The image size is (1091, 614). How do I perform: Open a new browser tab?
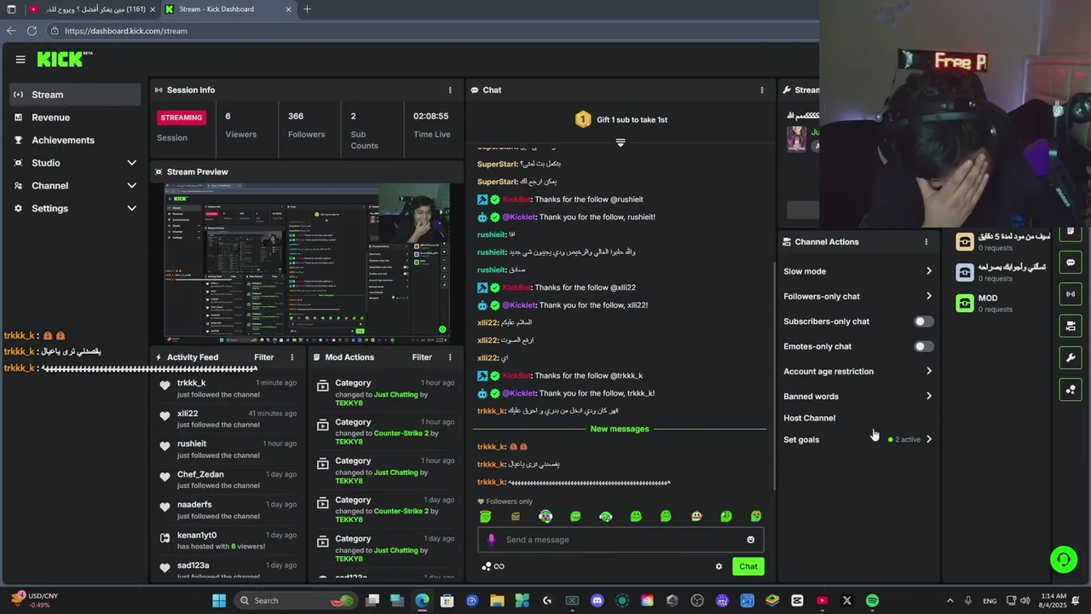(x=307, y=9)
